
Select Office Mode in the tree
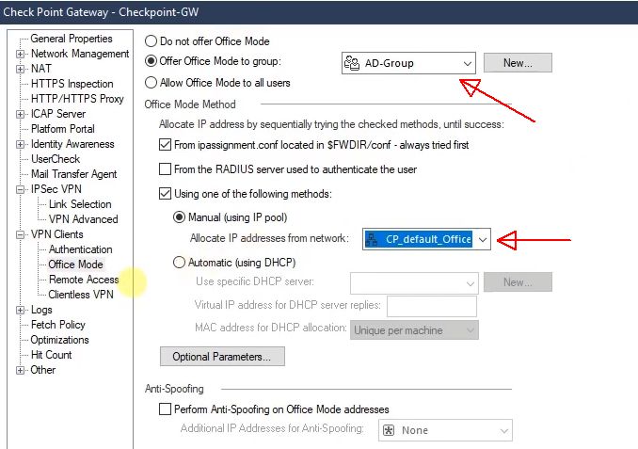tap(75, 265)
